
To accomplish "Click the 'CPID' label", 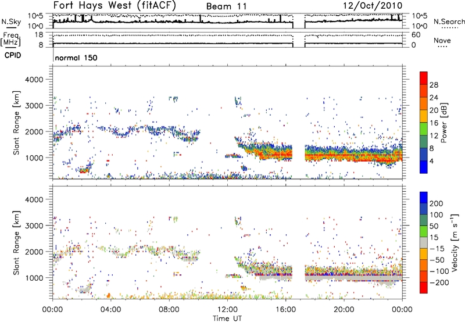I will (x=13, y=55).
